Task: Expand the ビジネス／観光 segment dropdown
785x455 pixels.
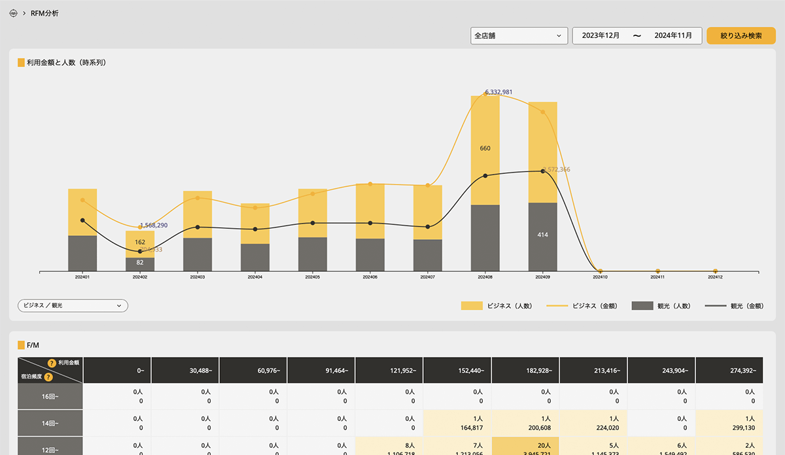Action: point(73,305)
